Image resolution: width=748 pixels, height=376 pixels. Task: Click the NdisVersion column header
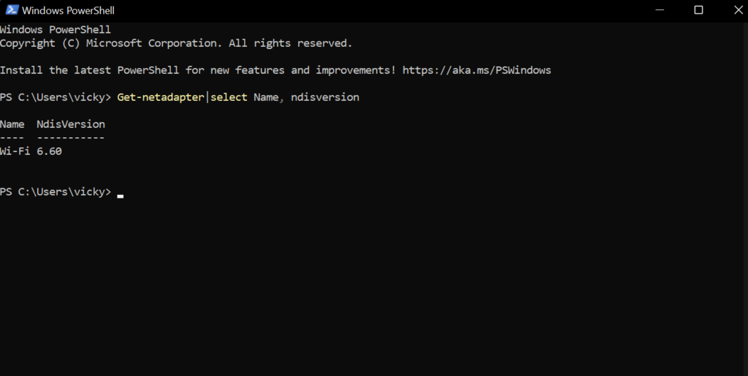[71, 124]
